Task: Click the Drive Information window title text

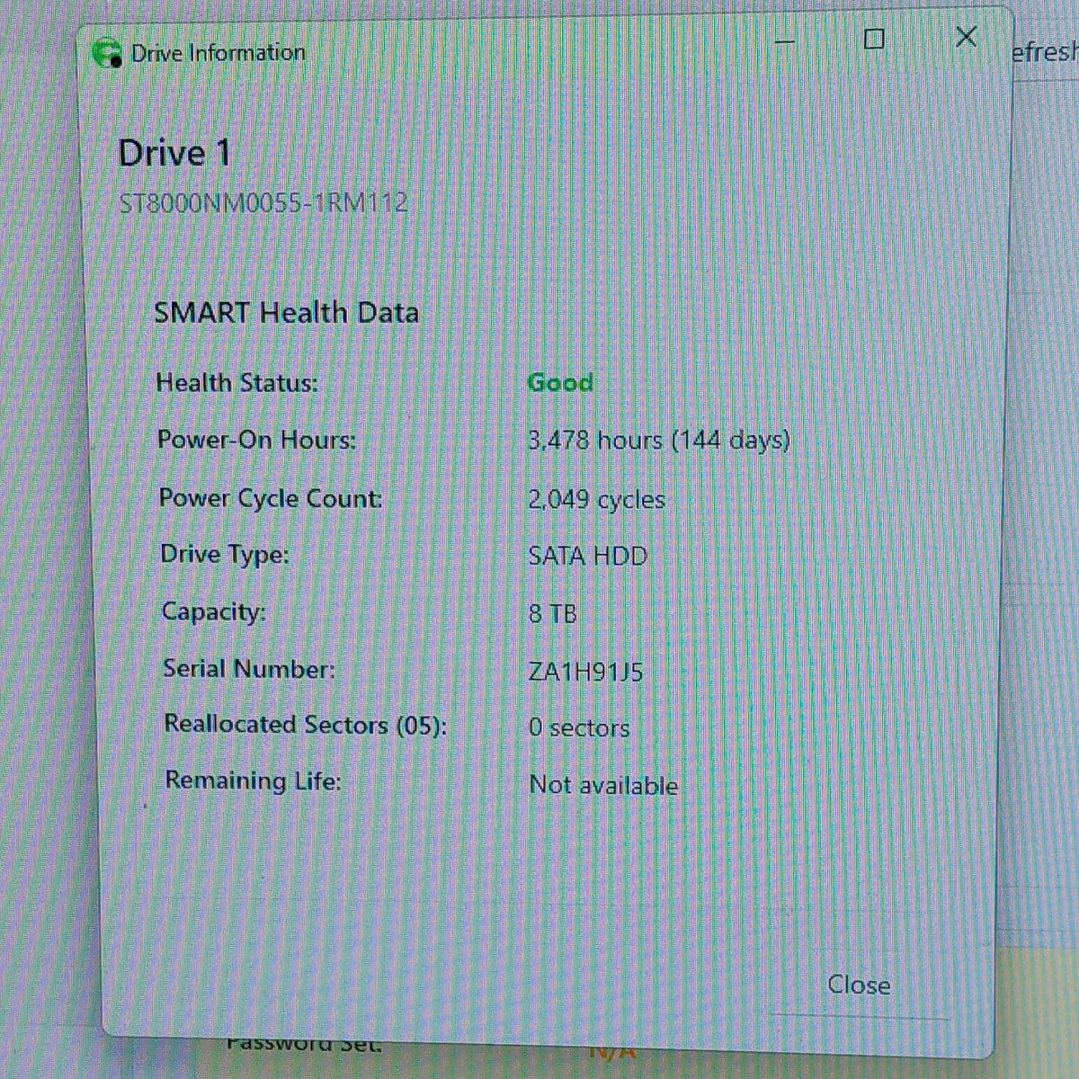Action: [x=218, y=53]
